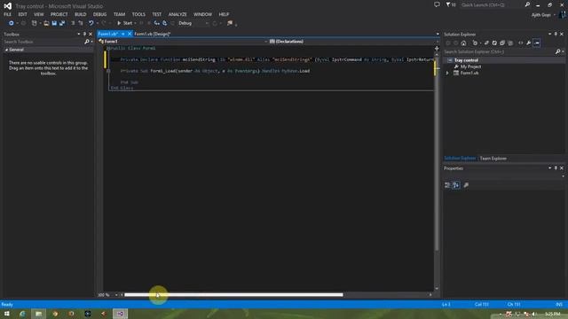This screenshot has height=319, width=568.
Task: Open the TEST menu
Action: click(x=157, y=14)
